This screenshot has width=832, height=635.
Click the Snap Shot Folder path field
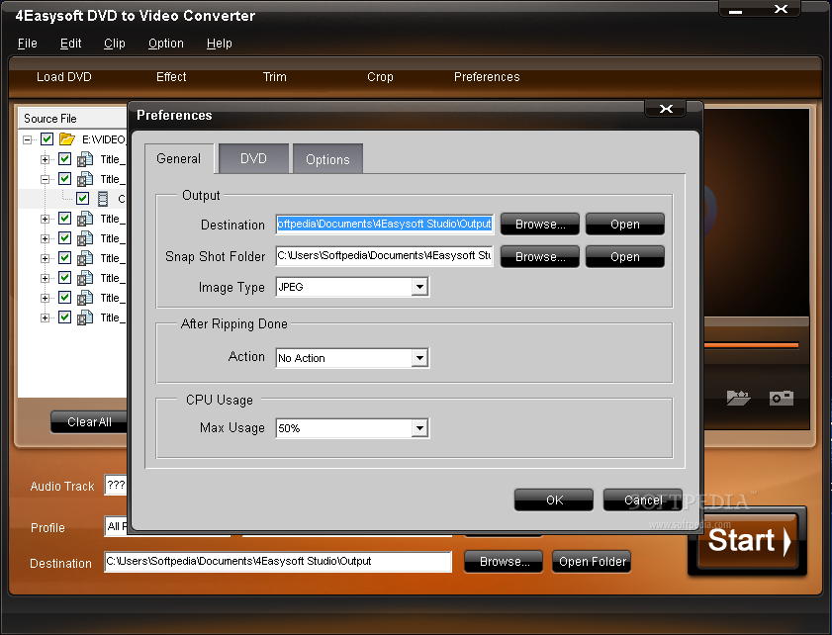(x=385, y=256)
